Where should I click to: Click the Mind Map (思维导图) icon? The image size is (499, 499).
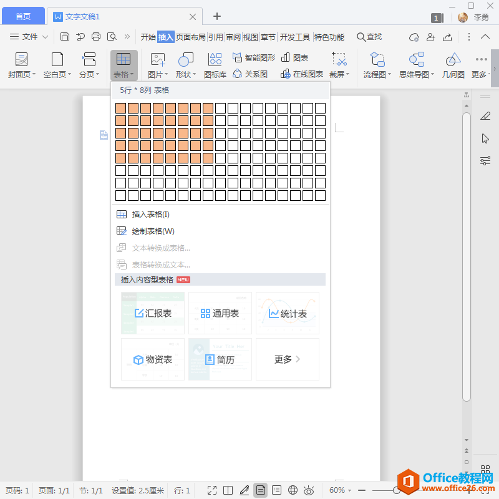point(417,66)
